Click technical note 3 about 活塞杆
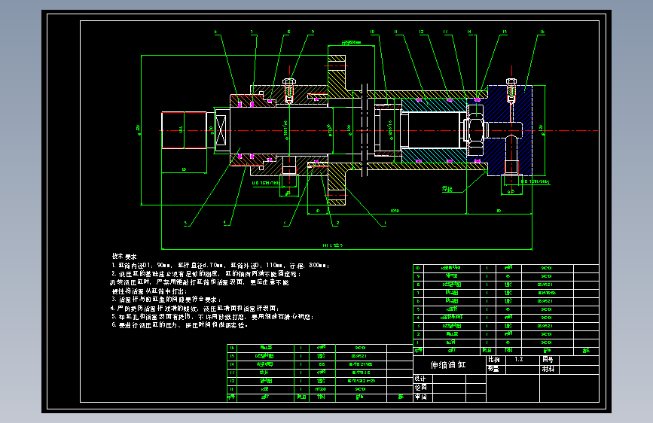The width and height of the screenshot is (653, 423). click(x=166, y=300)
